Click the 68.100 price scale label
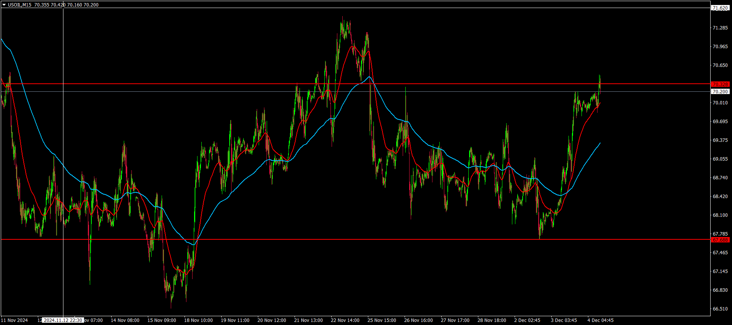732x325 pixels. click(720, 215)
